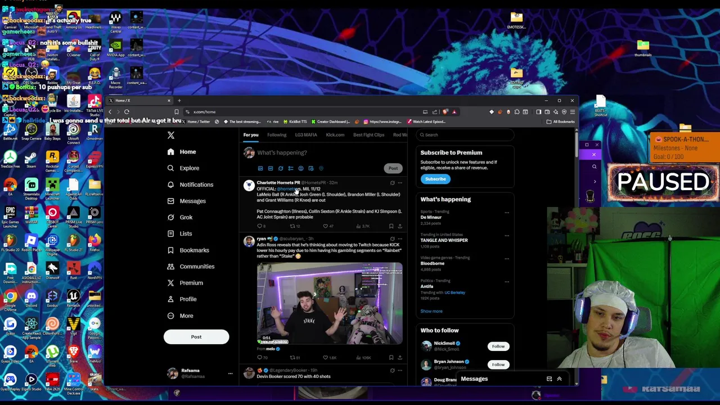
Task: Like ryan's Adin Ross post
Action: tap(325, 357)
